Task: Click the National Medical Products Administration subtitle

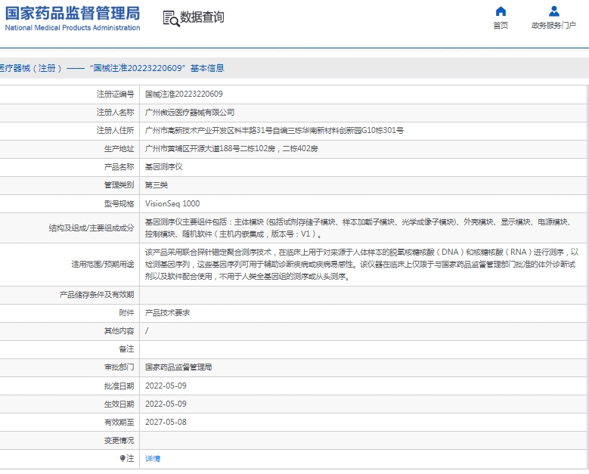Action: pos(73,28)
